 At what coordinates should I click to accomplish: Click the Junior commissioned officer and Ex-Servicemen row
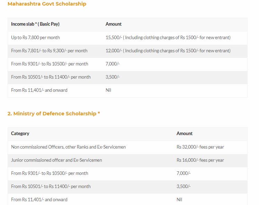point(56,160)
